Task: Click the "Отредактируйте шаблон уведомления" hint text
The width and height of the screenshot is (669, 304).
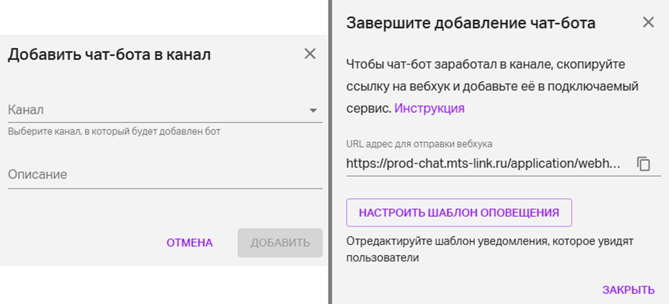Action: click(x=490, y=242)
